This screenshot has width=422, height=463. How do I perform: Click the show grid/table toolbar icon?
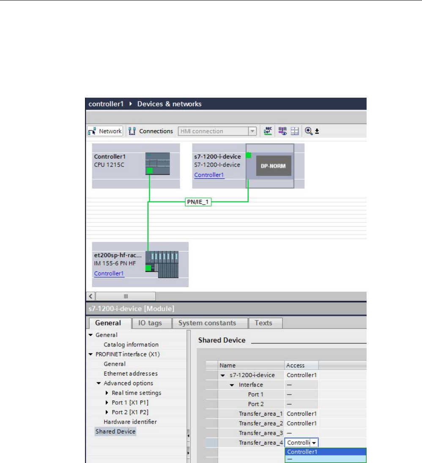295,131
